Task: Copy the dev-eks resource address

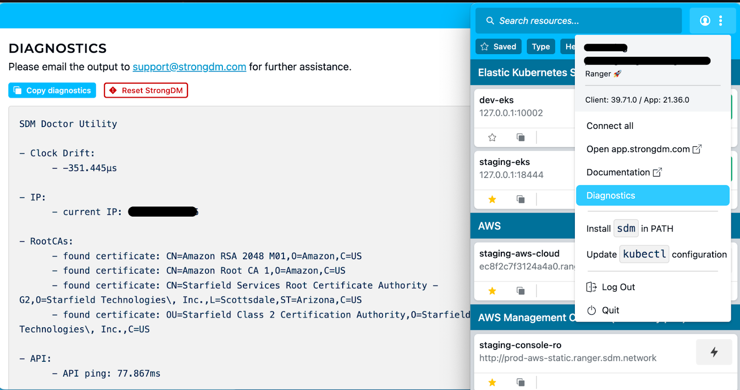Action: [520, 137]
